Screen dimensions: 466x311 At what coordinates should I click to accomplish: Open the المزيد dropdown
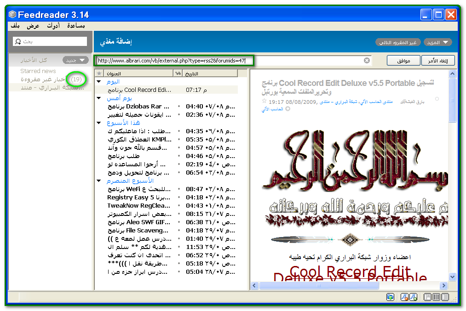pos(437,42)
